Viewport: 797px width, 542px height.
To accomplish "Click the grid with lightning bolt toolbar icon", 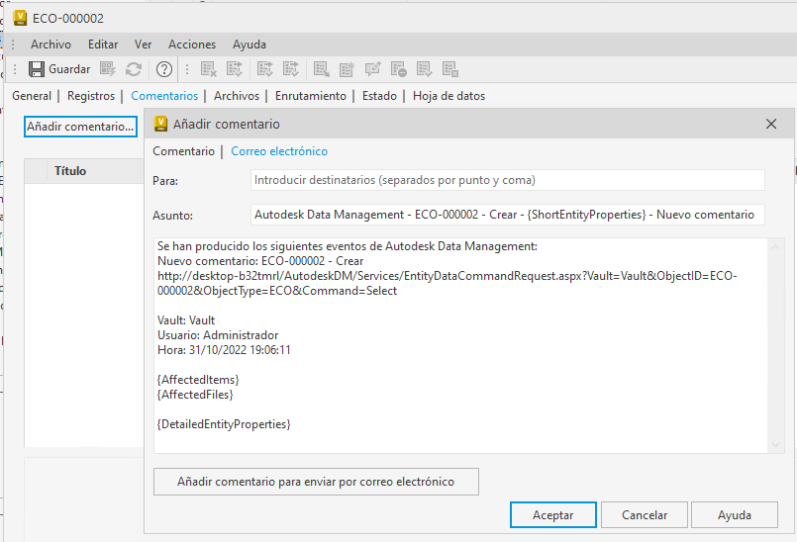I will point(107,69).
